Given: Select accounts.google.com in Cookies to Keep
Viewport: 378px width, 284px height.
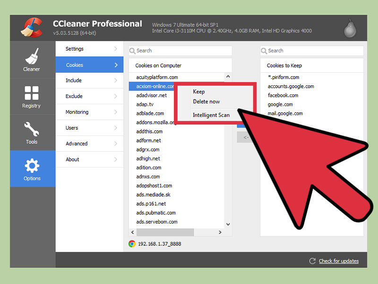Looking at the screenshot, I should (291, 86).
